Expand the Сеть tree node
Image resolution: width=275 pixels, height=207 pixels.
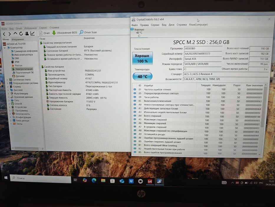point(9,101)
